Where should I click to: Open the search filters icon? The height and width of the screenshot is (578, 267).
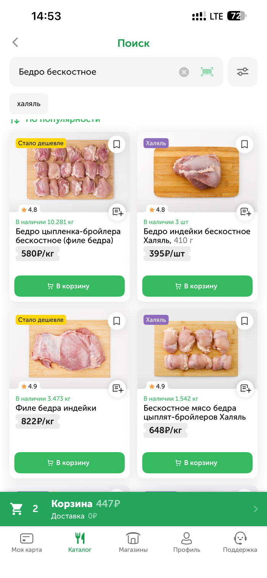243,71
